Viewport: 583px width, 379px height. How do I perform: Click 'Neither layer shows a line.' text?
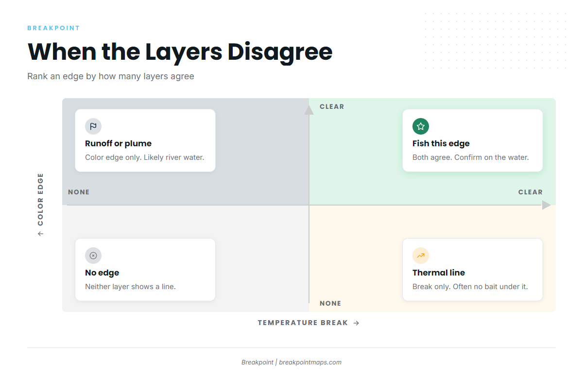click(x=130, y=287)
